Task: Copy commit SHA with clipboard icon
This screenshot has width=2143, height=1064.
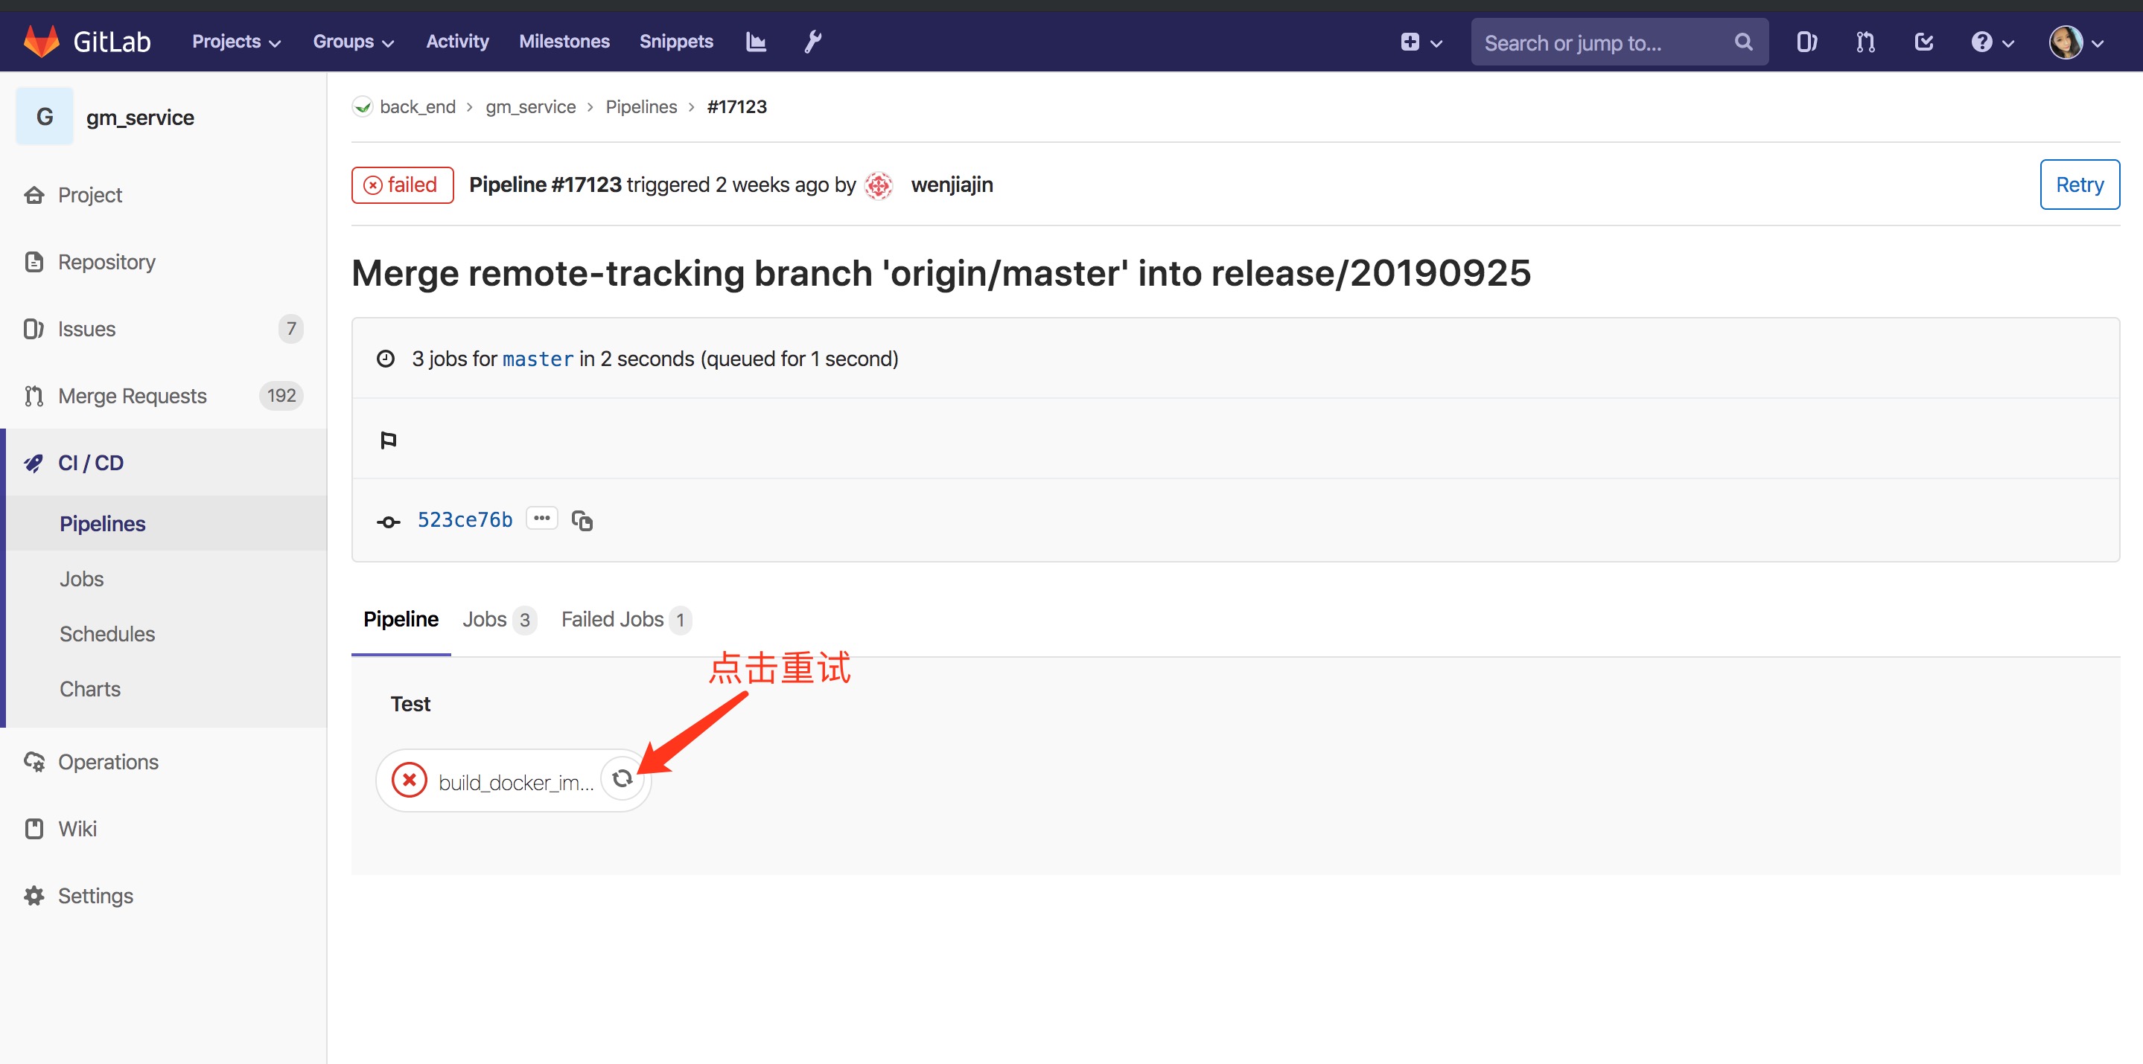Action: point(582,520)
